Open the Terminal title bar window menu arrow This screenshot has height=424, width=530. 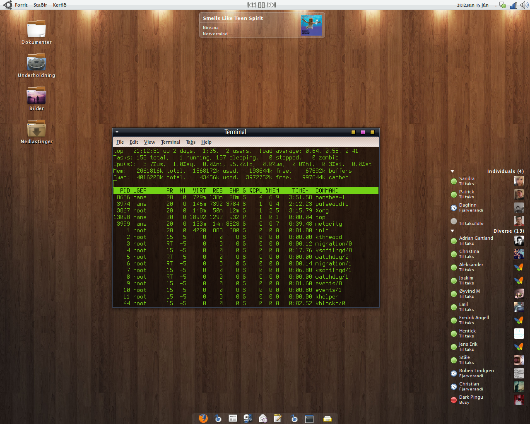[117, 132]
